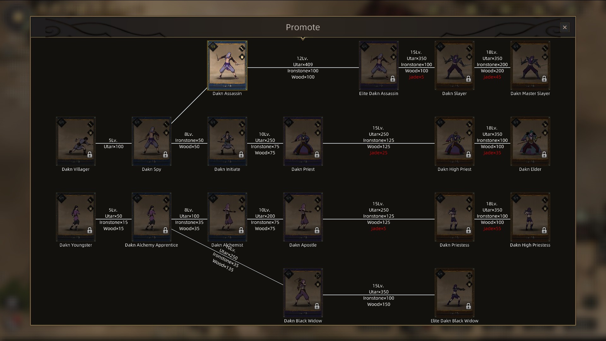
Task: Click the Dakn Apostle name label
Action: (x=303, y=245)
